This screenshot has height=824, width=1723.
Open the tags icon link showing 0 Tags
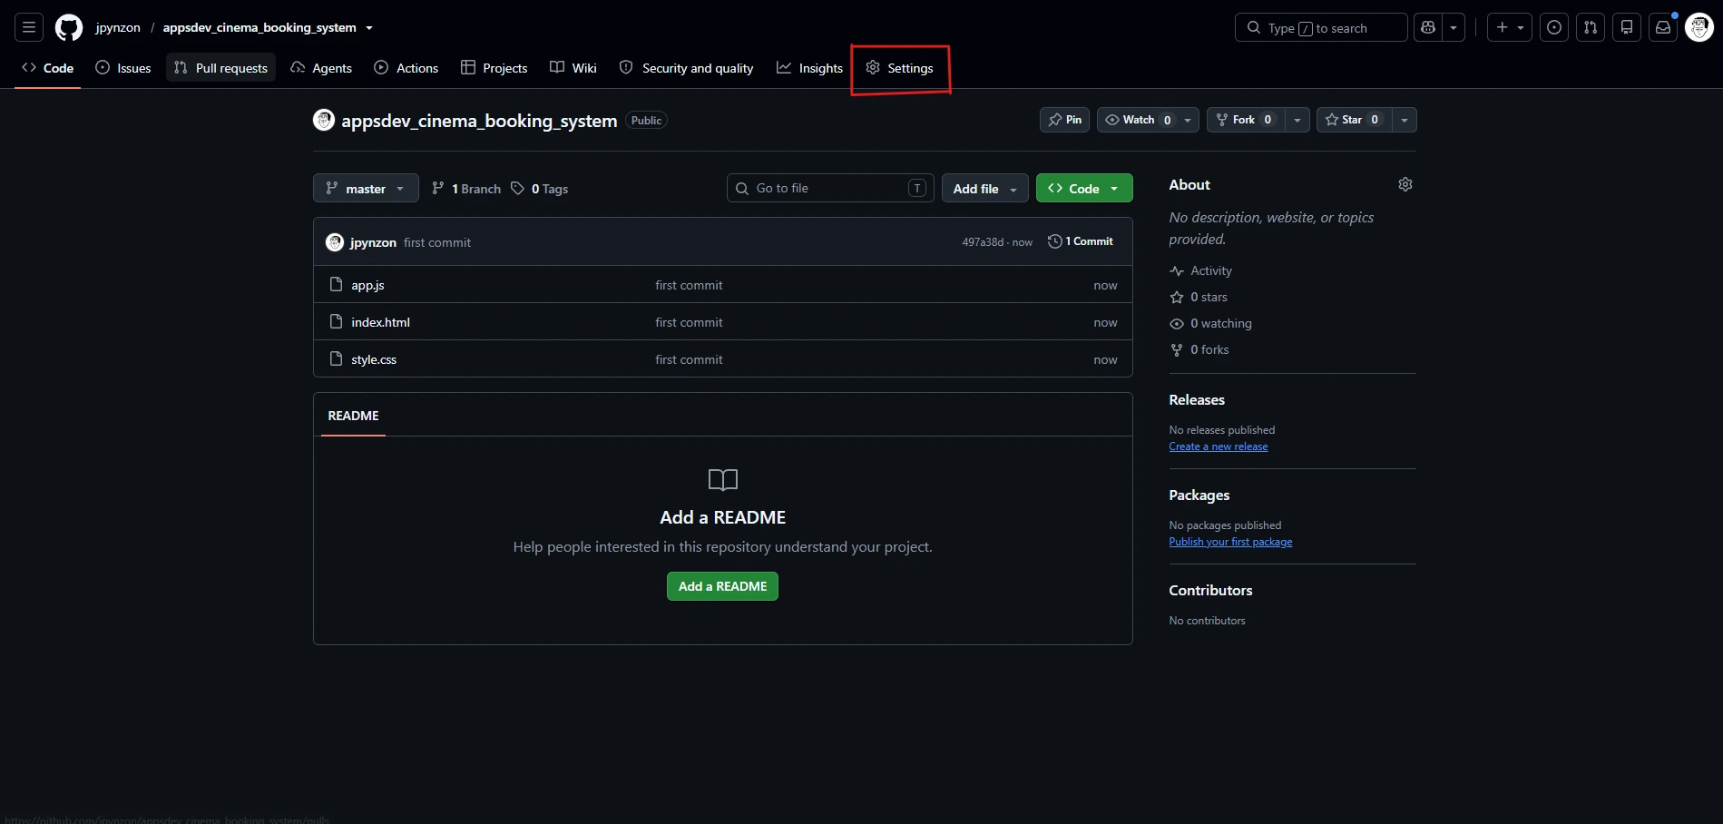[539, 189]
